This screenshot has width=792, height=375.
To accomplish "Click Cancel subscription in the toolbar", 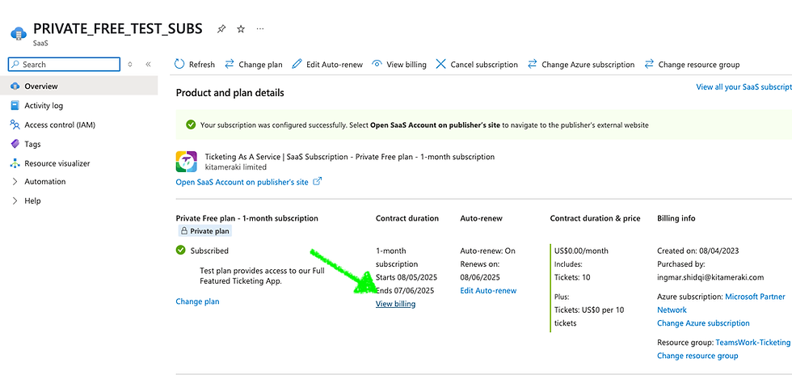I will coord(477,65).
